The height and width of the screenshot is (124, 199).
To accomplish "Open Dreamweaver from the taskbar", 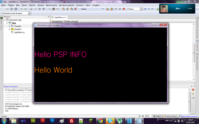I will click(34, 121).
